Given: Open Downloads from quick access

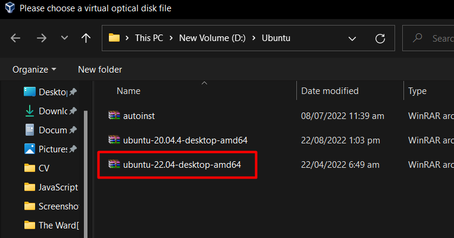Looking at the screenshot, I should (x=51, y=111).
